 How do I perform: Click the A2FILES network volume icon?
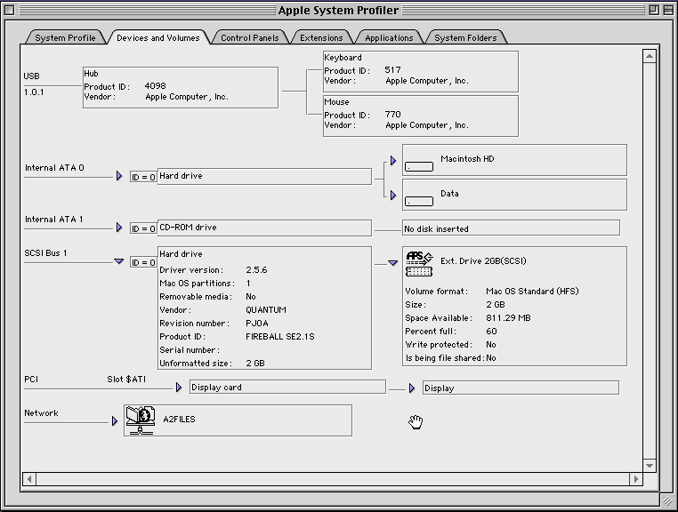[x=141, y=420]
